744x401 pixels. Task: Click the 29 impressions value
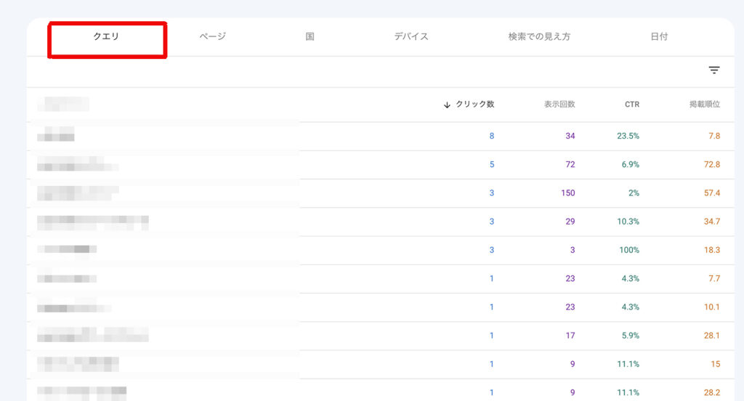coord(570,221)
